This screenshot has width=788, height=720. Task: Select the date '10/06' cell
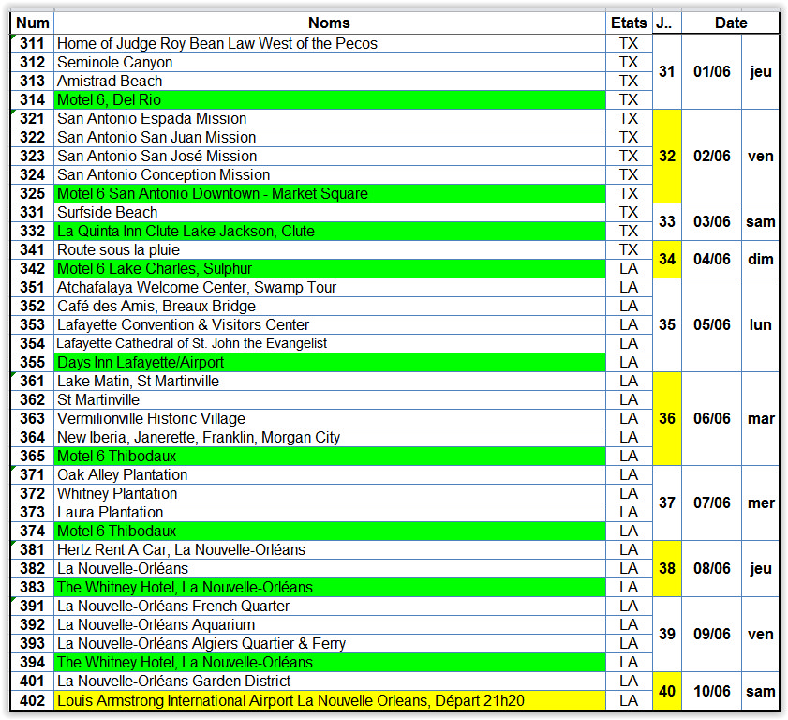click(x=711, y=691)
